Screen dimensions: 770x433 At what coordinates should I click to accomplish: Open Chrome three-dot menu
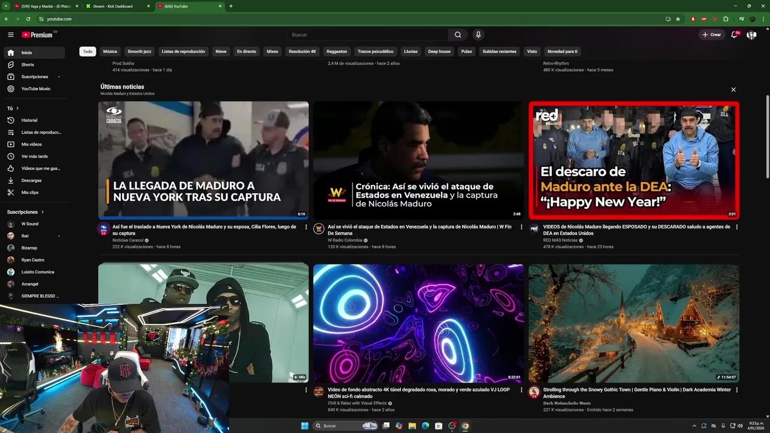pyautogui.click(x=762, y=19)
